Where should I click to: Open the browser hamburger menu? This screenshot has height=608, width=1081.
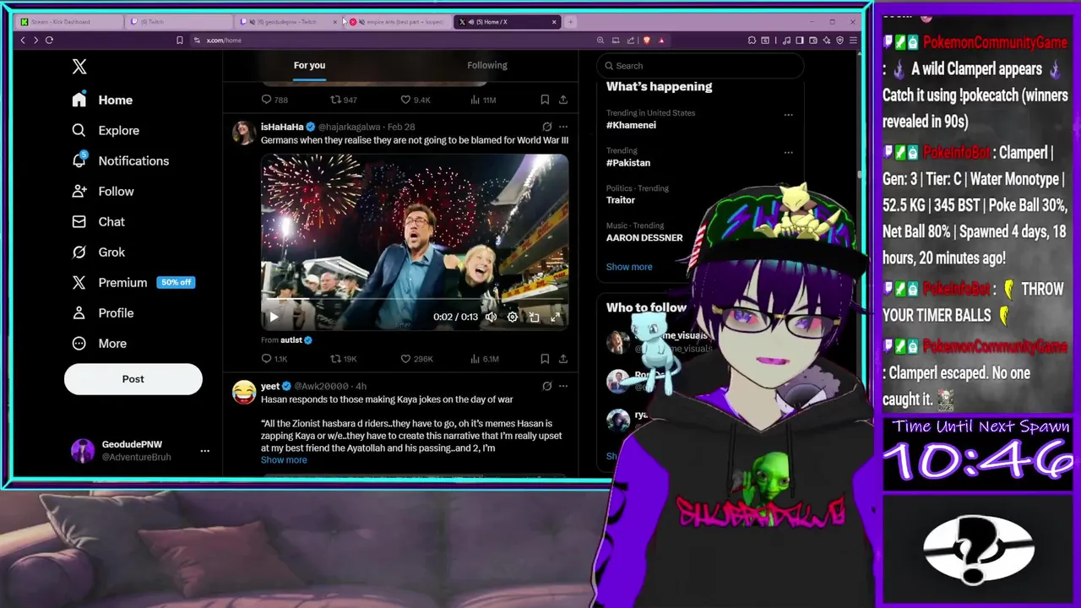click(x=853, y=40)
